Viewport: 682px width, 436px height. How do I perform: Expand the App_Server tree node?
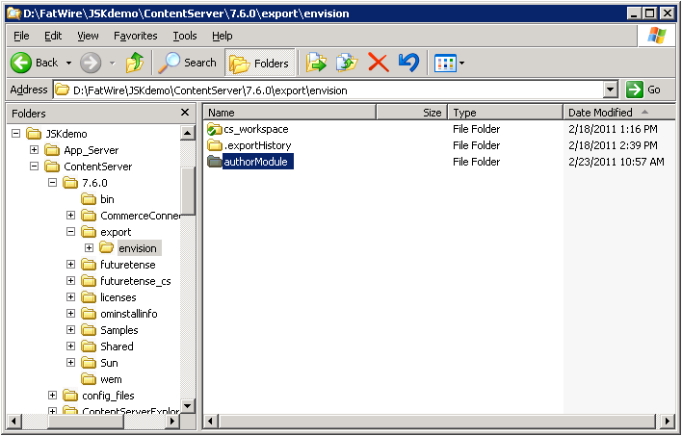(x=34, y=150)
